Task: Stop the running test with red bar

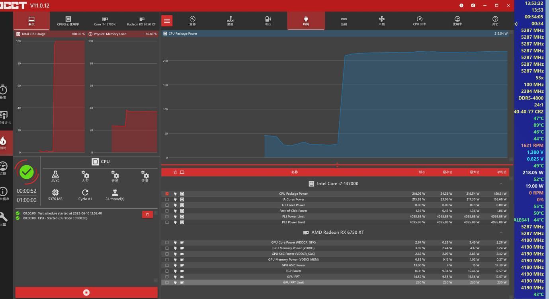Action: coord(86,292)
